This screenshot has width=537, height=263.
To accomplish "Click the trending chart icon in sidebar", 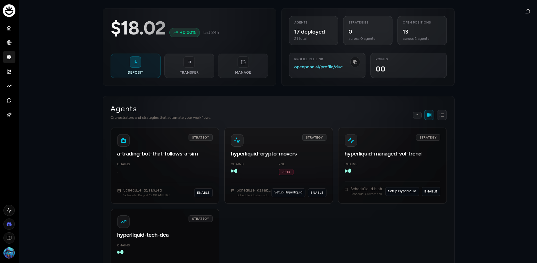I will tap(9, 86).
